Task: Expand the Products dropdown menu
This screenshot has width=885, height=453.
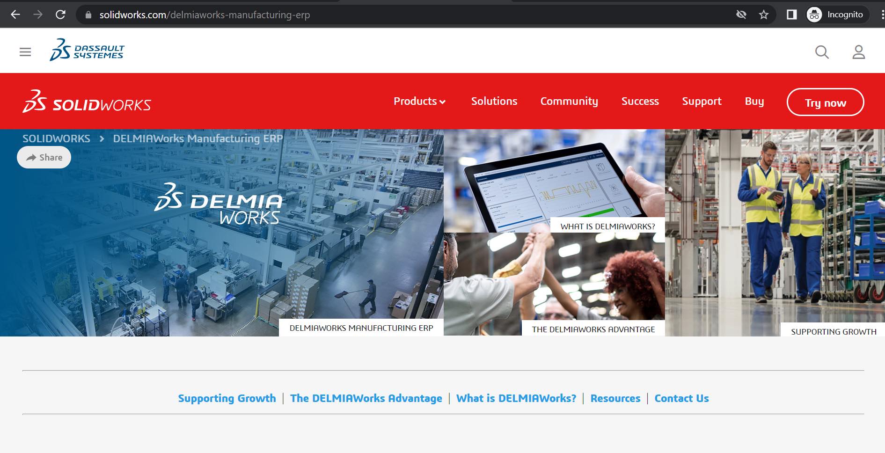Action: (x=419, y=101)
